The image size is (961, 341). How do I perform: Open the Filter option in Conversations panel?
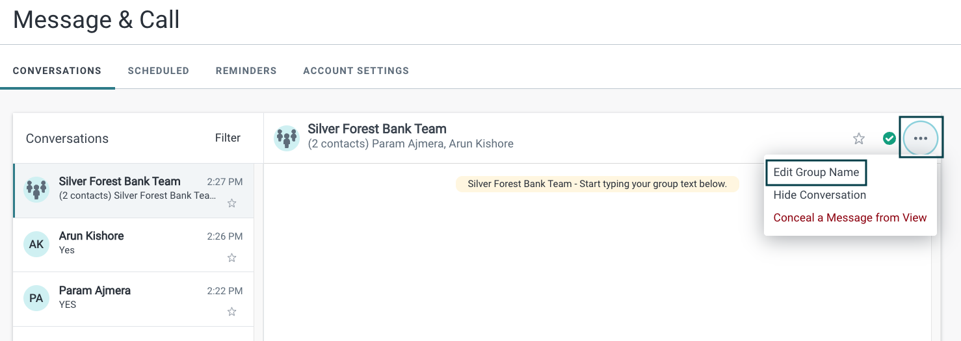pyautogui.click(x=228, y=138)
